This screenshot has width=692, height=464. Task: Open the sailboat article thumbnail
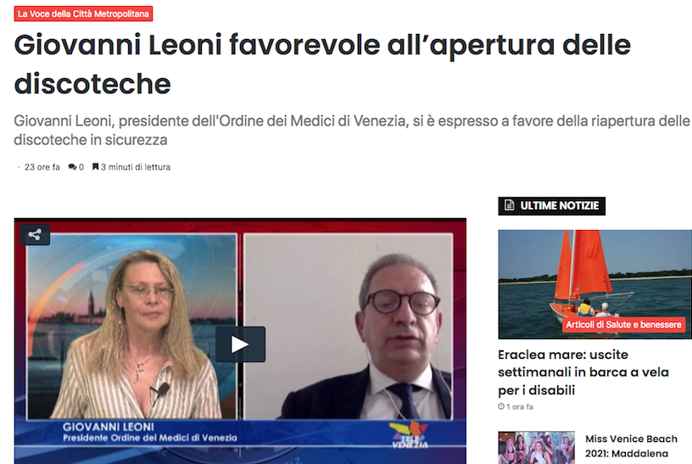pyautogui.click(x=595, y=284)
